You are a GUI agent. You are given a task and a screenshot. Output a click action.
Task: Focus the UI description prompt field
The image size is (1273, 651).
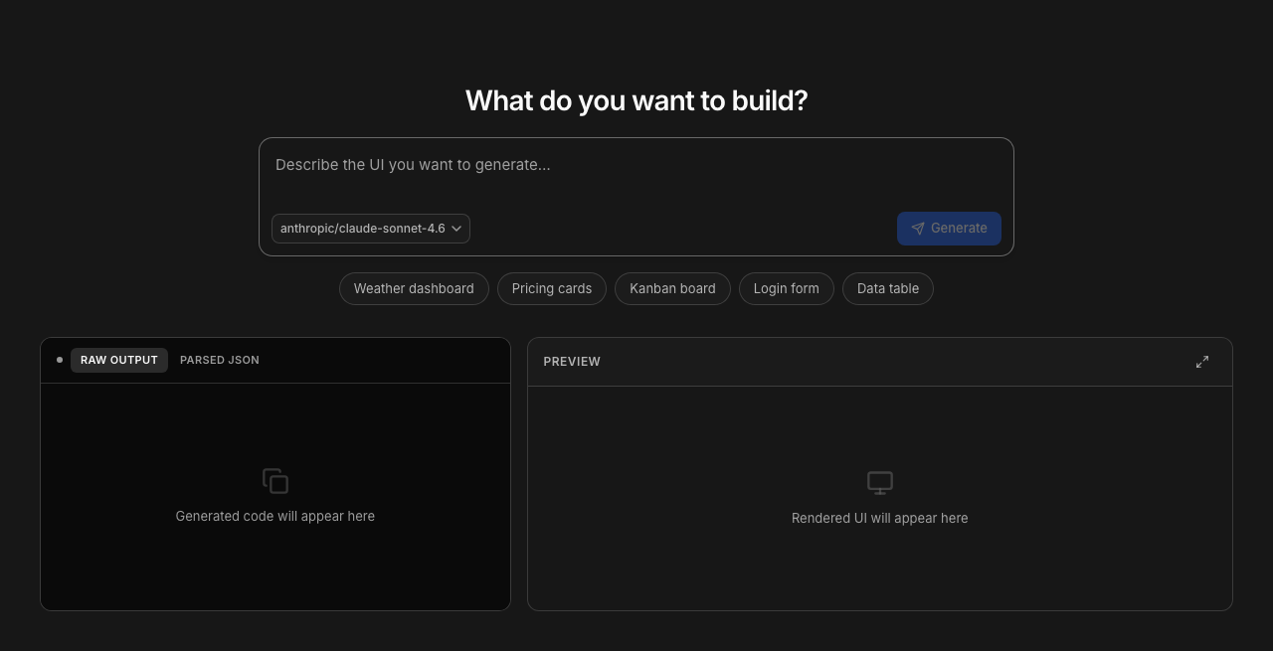[x=636, y=172]
